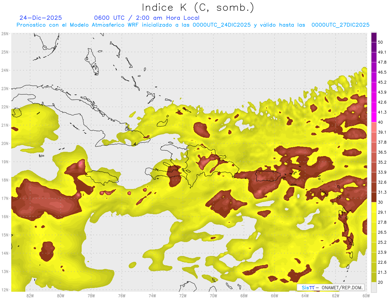Click the '70W' longitude label

213,295
